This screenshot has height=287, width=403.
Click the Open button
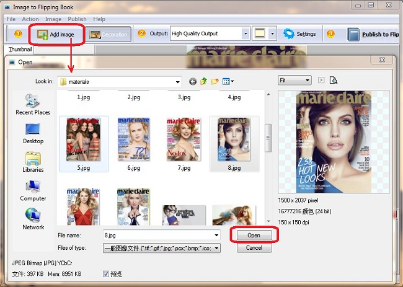point(254,236)
